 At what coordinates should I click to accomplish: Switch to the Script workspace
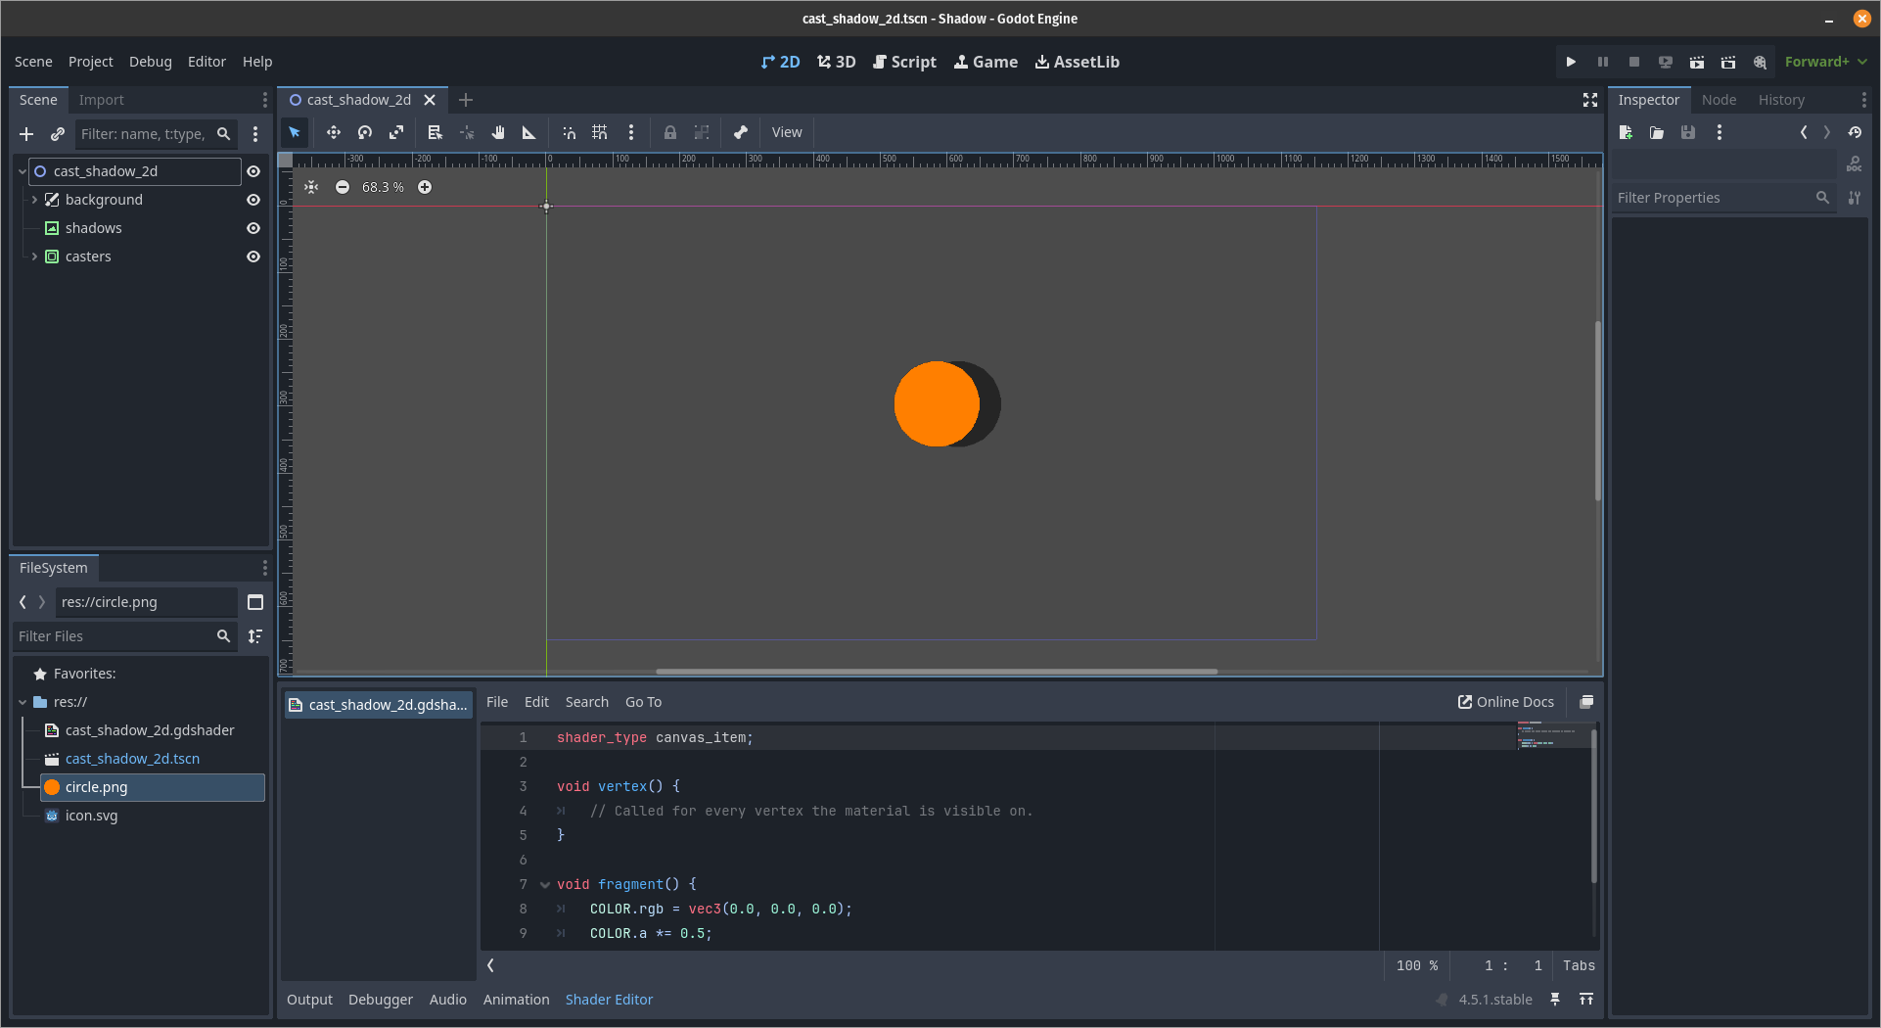(x=904, y=62)
